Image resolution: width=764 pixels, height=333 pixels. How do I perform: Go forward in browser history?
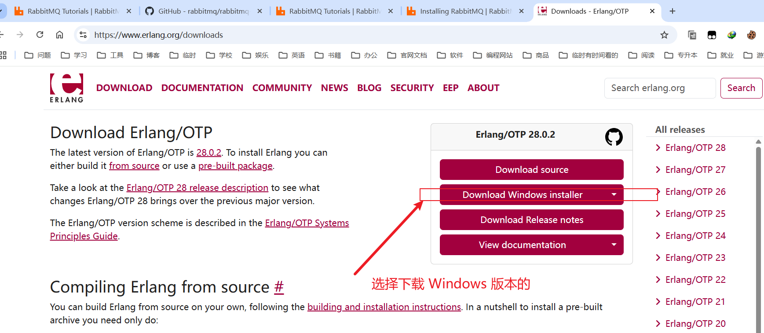tap(20, 34)
